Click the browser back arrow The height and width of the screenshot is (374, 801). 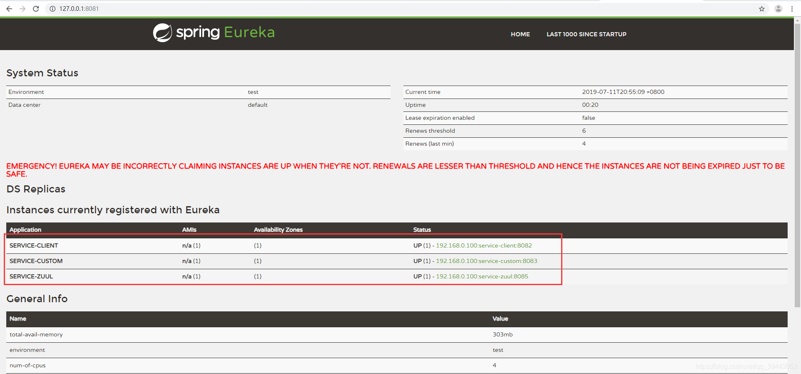click(9, 9)
